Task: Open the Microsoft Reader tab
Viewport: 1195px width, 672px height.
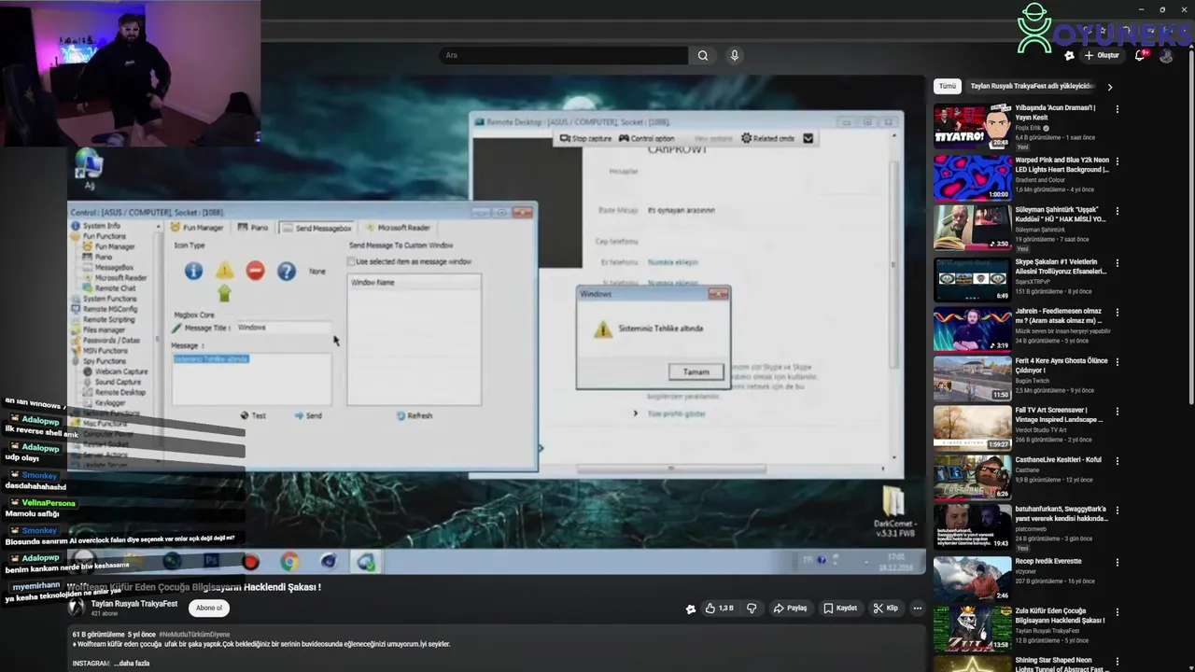Action: click(x=398, y=228)
